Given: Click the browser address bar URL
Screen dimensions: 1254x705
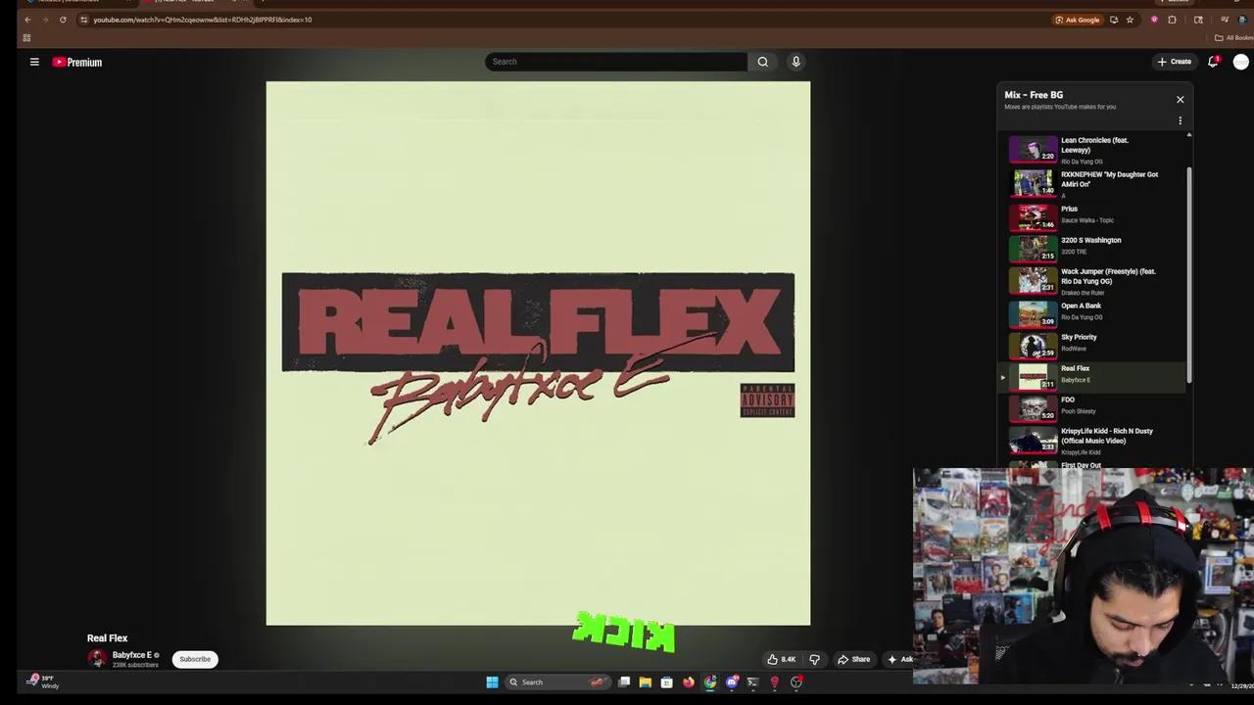Looking at the screenshot, I should (203, 20).
